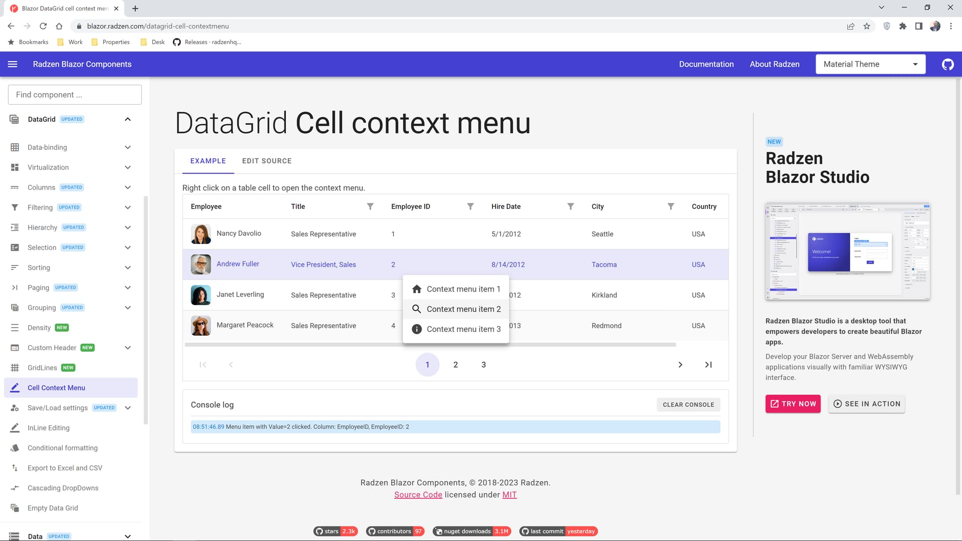This screenshot has height=541, width=962.
Task: Expand the Sorting sidebar item
Action: point(128,267)
